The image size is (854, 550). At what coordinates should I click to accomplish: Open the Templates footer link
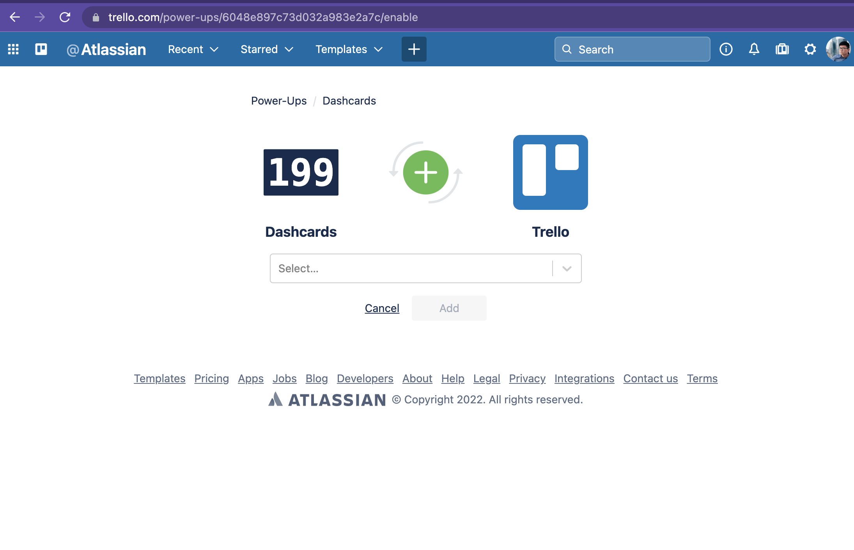pyautogui.click(x=159, y=378)
